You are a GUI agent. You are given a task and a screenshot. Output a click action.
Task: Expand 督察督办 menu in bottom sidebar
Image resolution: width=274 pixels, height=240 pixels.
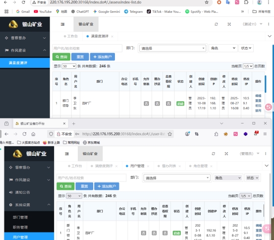pos(29,168)
